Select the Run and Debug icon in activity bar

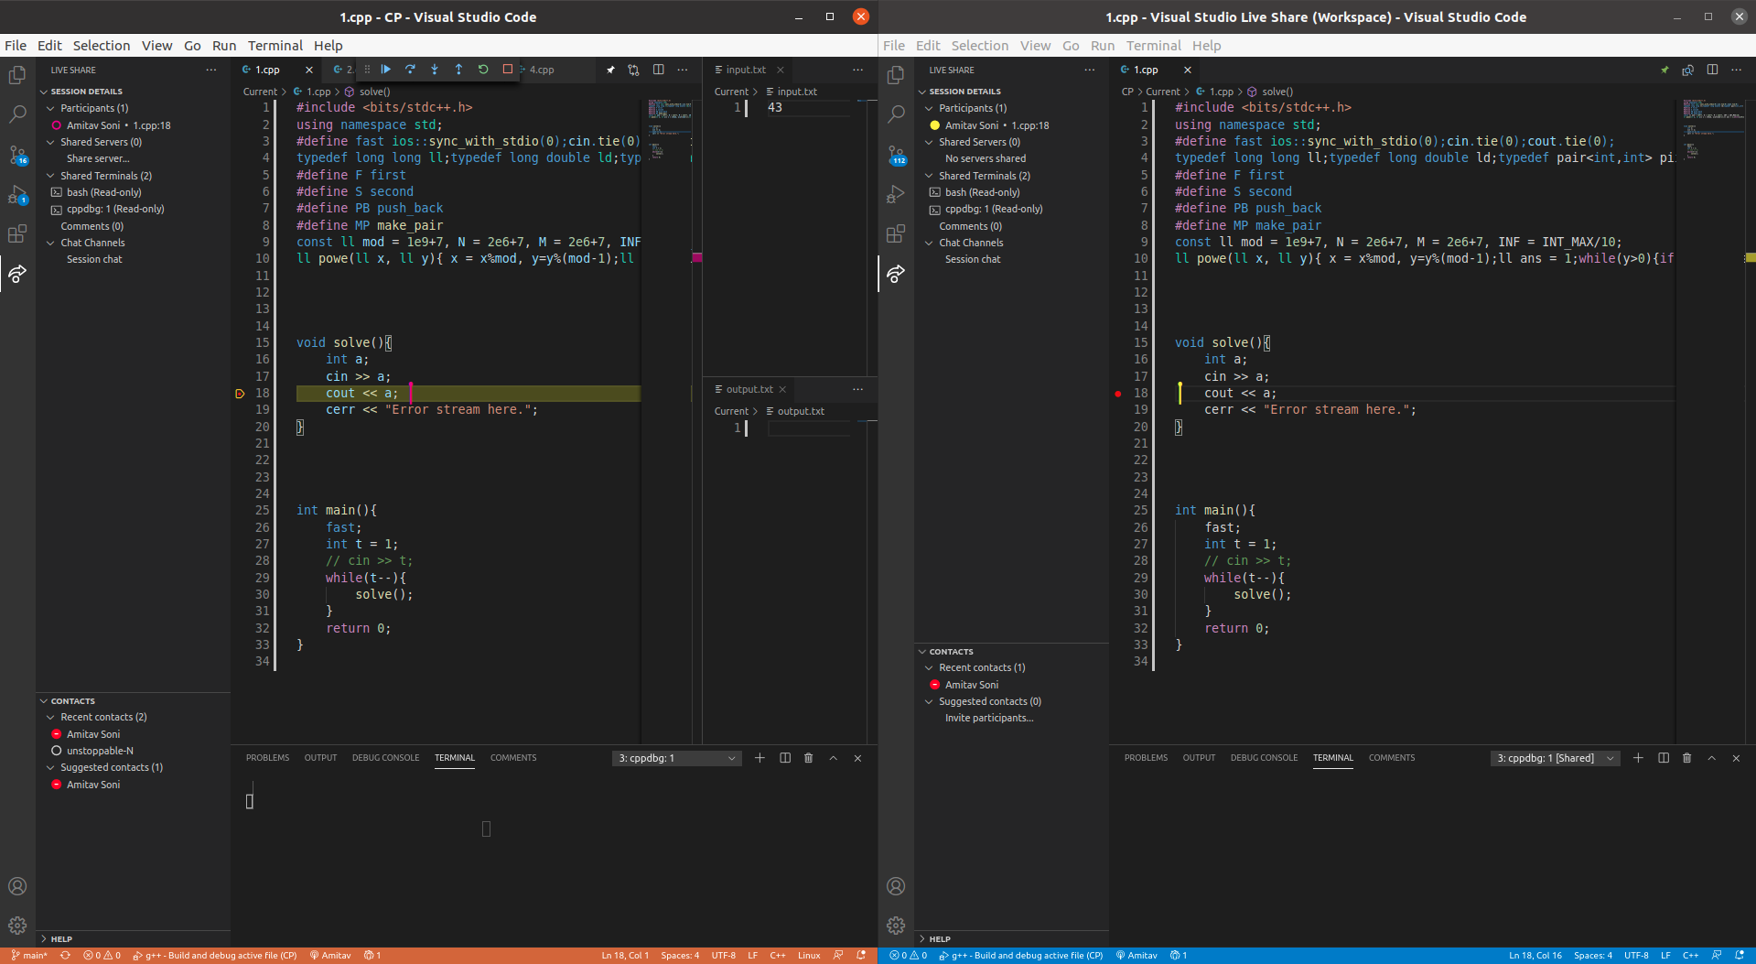click(x=18, y=194)
